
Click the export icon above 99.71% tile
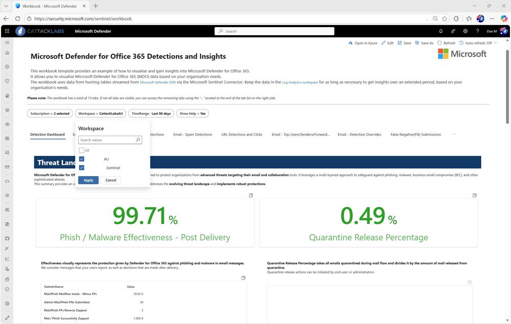(x=251, y=195)
